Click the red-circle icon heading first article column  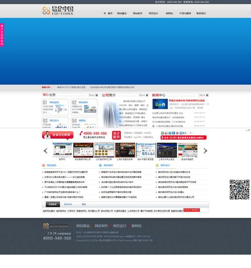[x=44, y=165]
